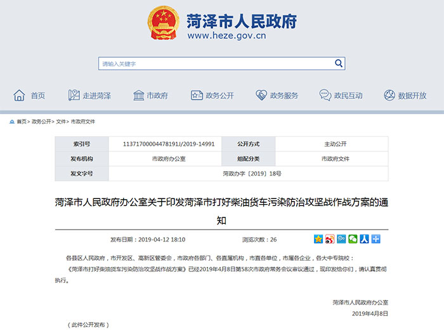Click the keyword search input field
The width and height of the screenshot is (444, 336).
[216, 63]
